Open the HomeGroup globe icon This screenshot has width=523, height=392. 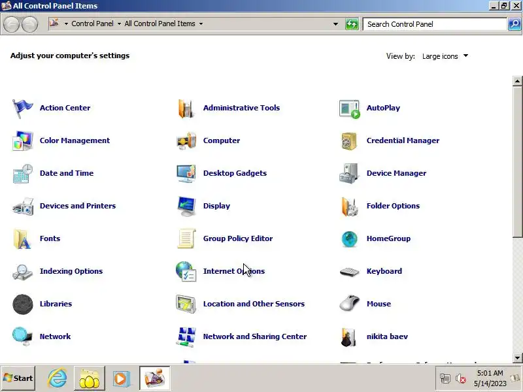pyautogui.click(x=349, y=239)
